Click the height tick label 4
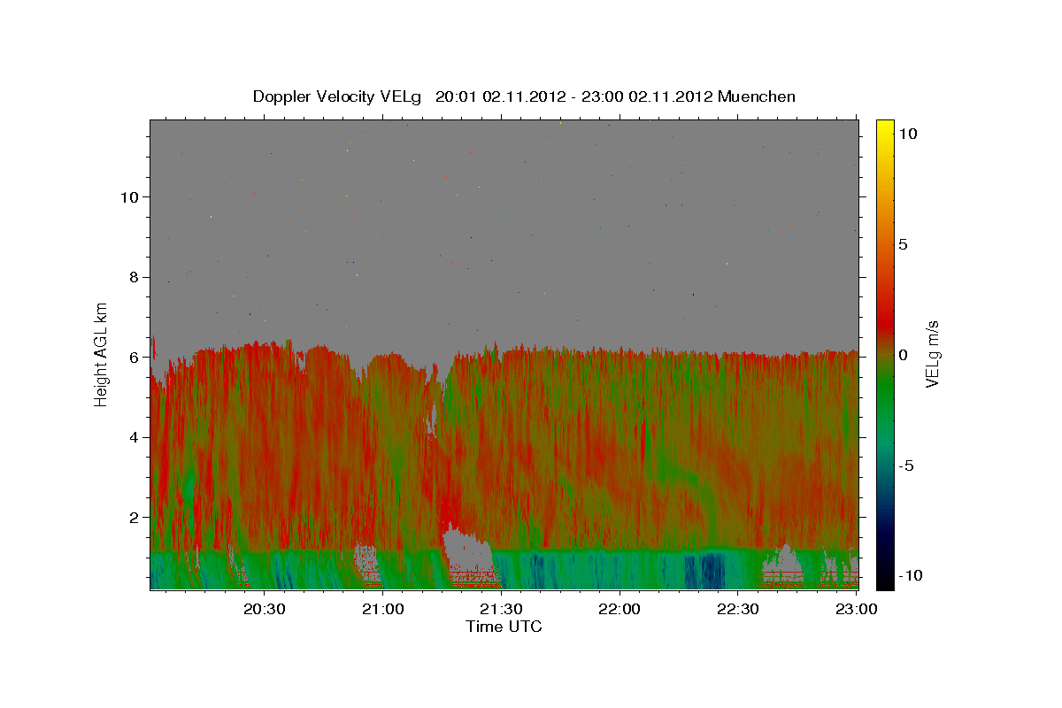 tap(133, 437)
